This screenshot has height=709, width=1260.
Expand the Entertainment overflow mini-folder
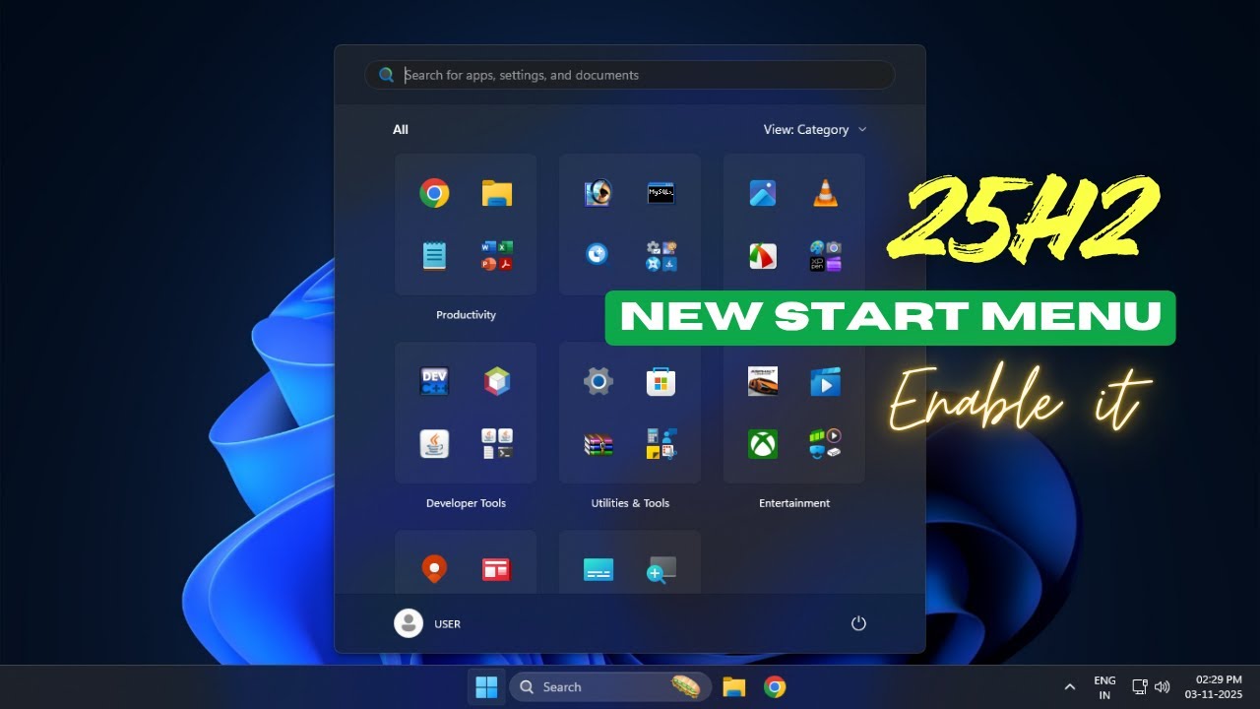point(825,444)
